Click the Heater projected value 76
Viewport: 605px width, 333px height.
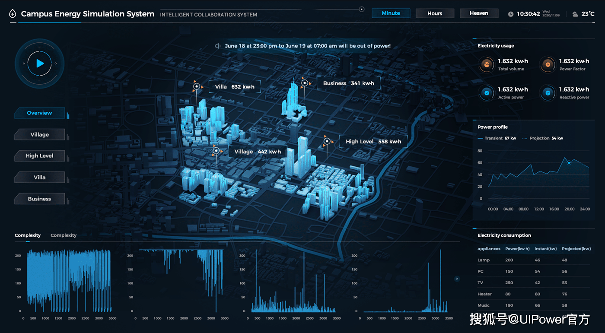(x=564, y=294)
